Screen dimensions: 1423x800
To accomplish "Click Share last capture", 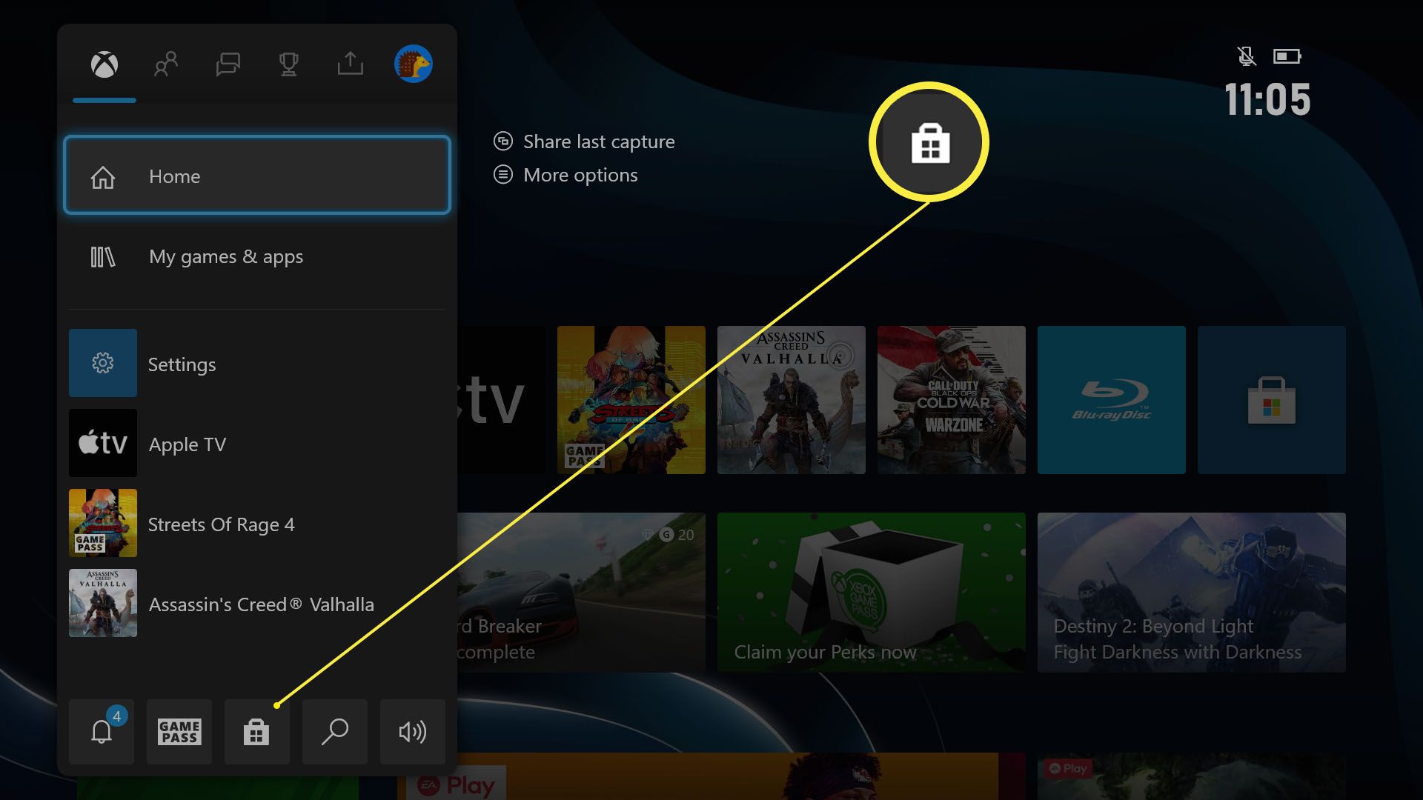I will [x=599, y=141].
